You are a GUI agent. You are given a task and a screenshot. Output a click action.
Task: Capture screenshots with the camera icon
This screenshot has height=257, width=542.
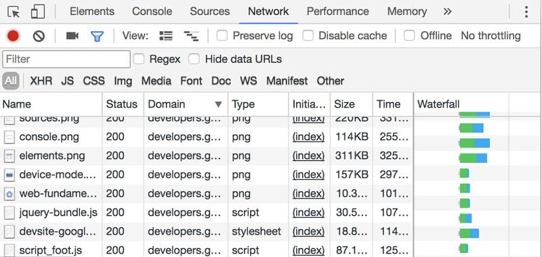click(72, 36)
